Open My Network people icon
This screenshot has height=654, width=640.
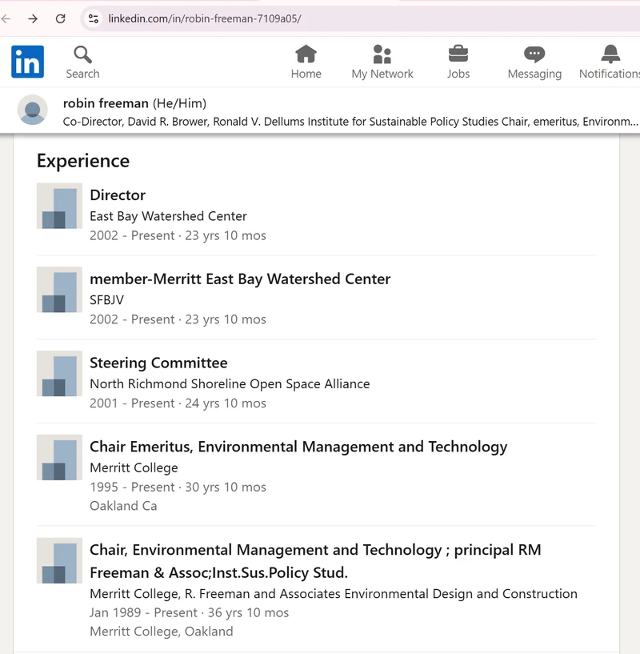(382, 54)
